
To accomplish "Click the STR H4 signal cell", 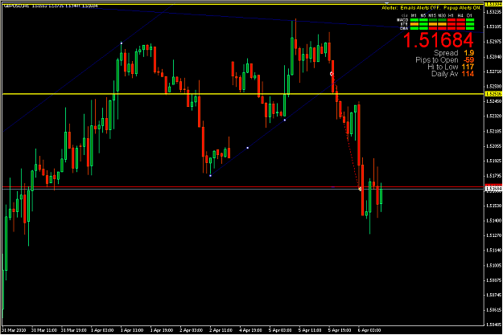I will [460, 24].
